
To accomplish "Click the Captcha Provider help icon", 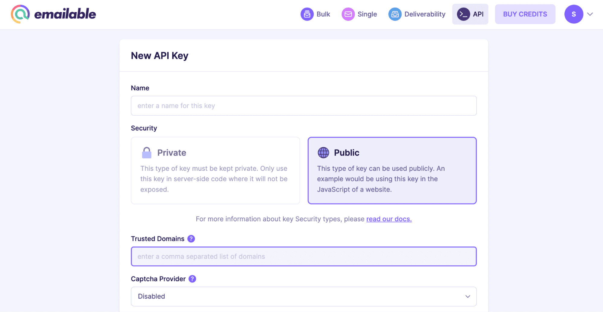I will point(192,279).
